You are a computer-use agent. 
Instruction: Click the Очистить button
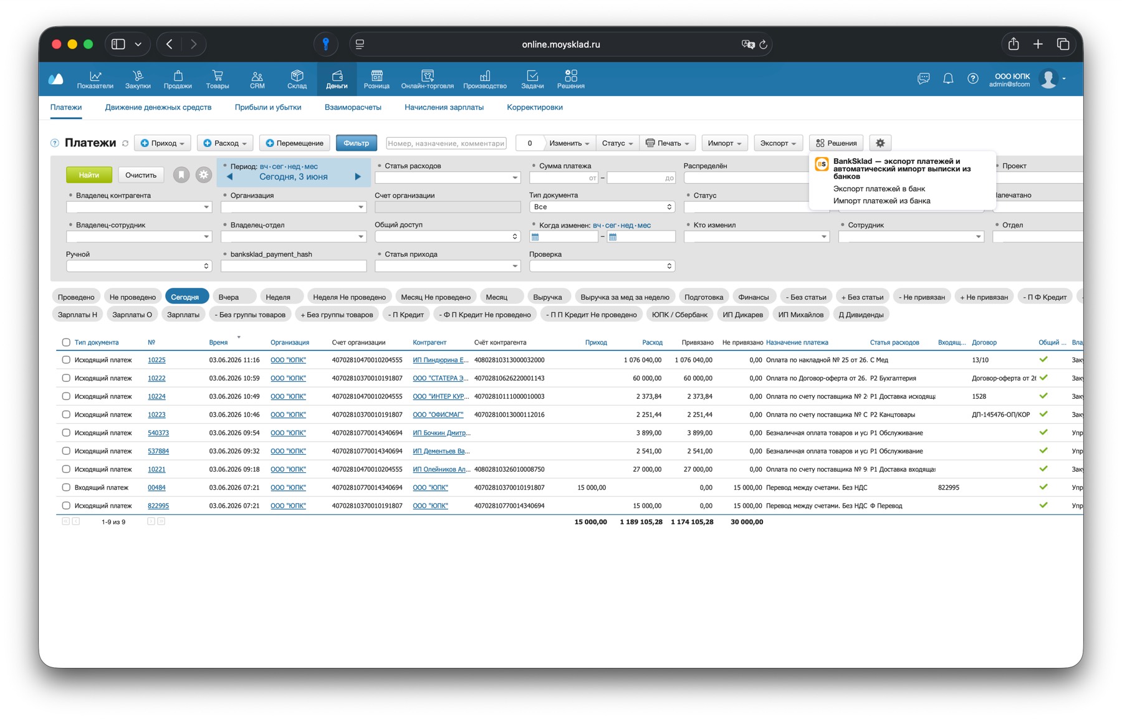141,175
